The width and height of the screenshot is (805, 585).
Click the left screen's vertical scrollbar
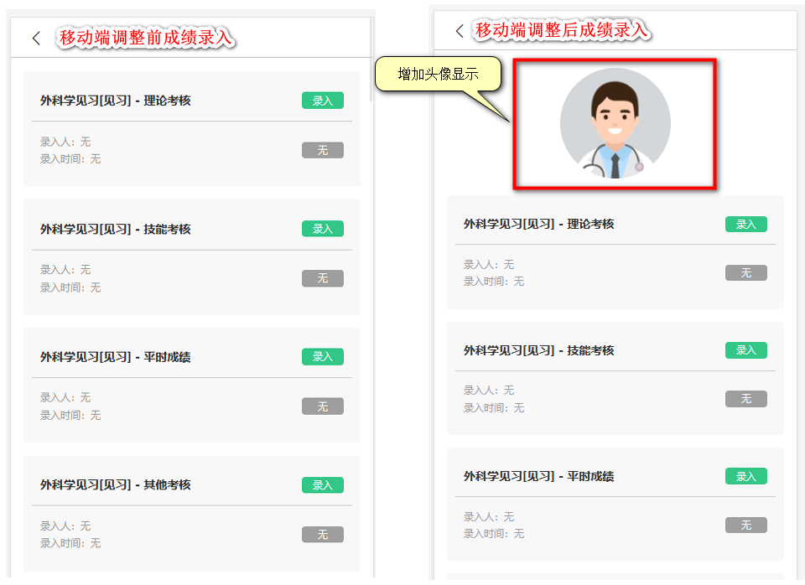371,60
